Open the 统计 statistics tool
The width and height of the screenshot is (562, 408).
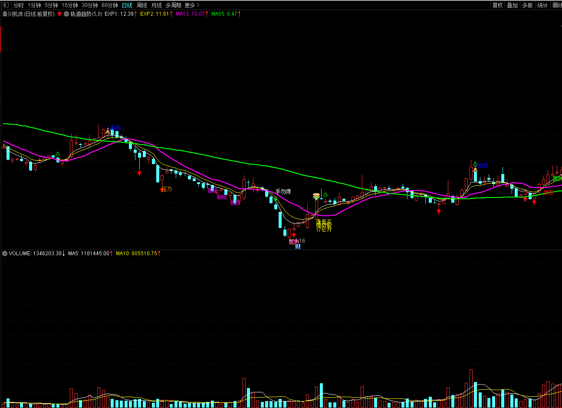click(542, 5)
